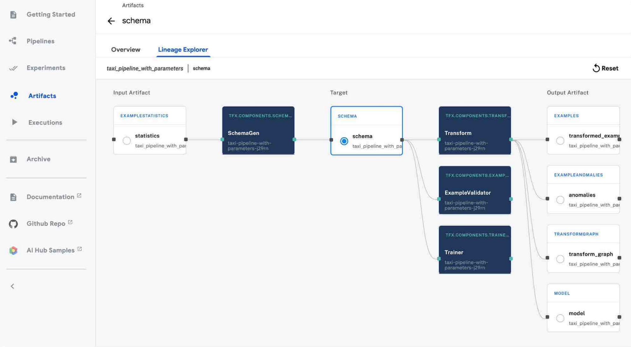Click the Getting Started document icon
Viewport: 631px width, 347px height.
coord(13,15)
